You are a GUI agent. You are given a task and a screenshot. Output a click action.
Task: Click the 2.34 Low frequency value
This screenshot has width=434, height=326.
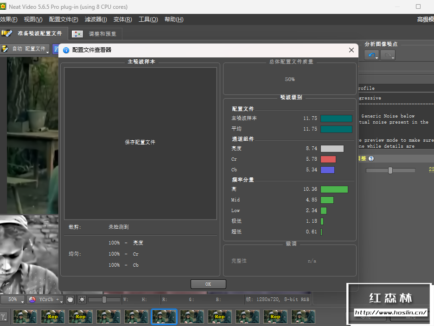312,210
